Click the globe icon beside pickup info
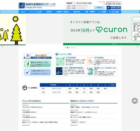The image size is (140, 131). pyautogui.click(x=57, y=54)
